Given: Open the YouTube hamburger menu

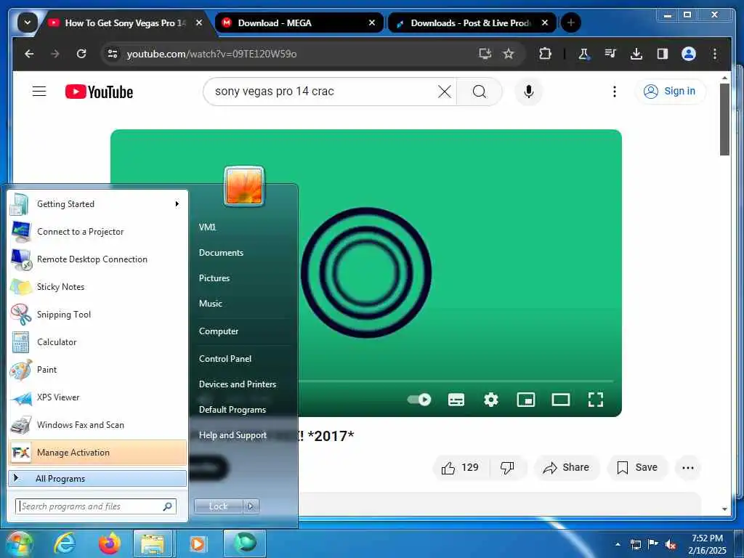Looking at the screenshot, I should point(39,91).
